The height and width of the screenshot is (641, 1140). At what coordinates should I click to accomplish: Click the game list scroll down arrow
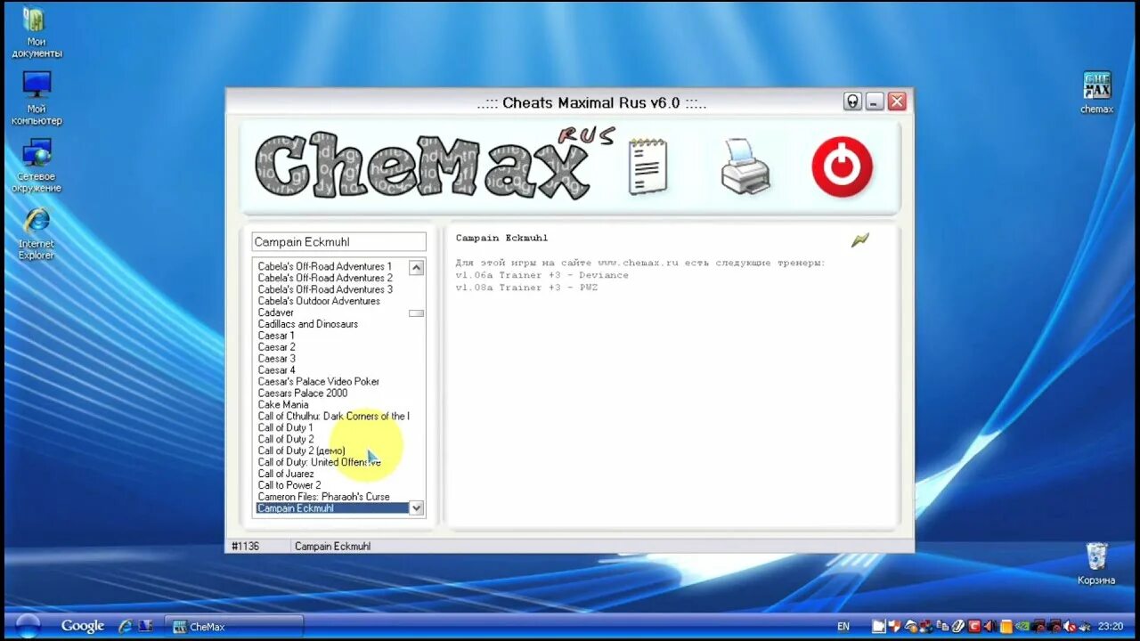pyautogui.click(x=416, y=507)
